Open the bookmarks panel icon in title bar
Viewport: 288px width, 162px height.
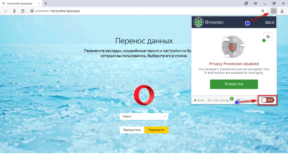pos(246,3)
